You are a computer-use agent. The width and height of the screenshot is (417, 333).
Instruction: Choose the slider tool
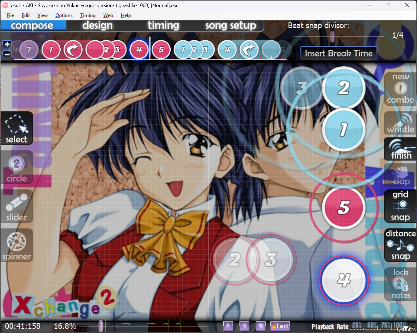pos(17,207)
